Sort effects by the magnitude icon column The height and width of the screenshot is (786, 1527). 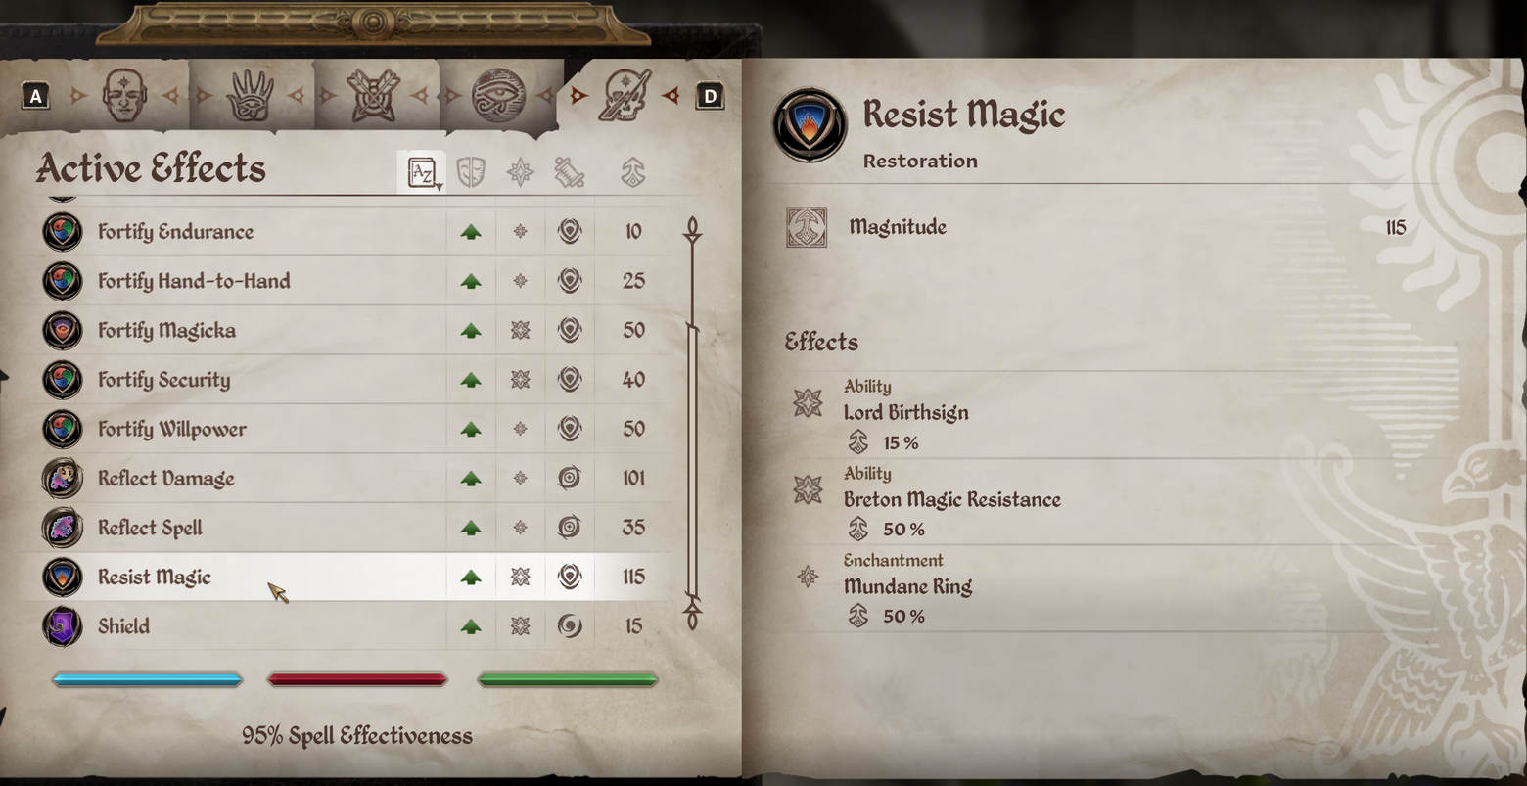(633, 173)
